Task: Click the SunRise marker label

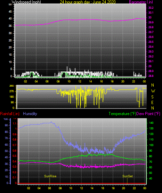Action: point(50,176)
